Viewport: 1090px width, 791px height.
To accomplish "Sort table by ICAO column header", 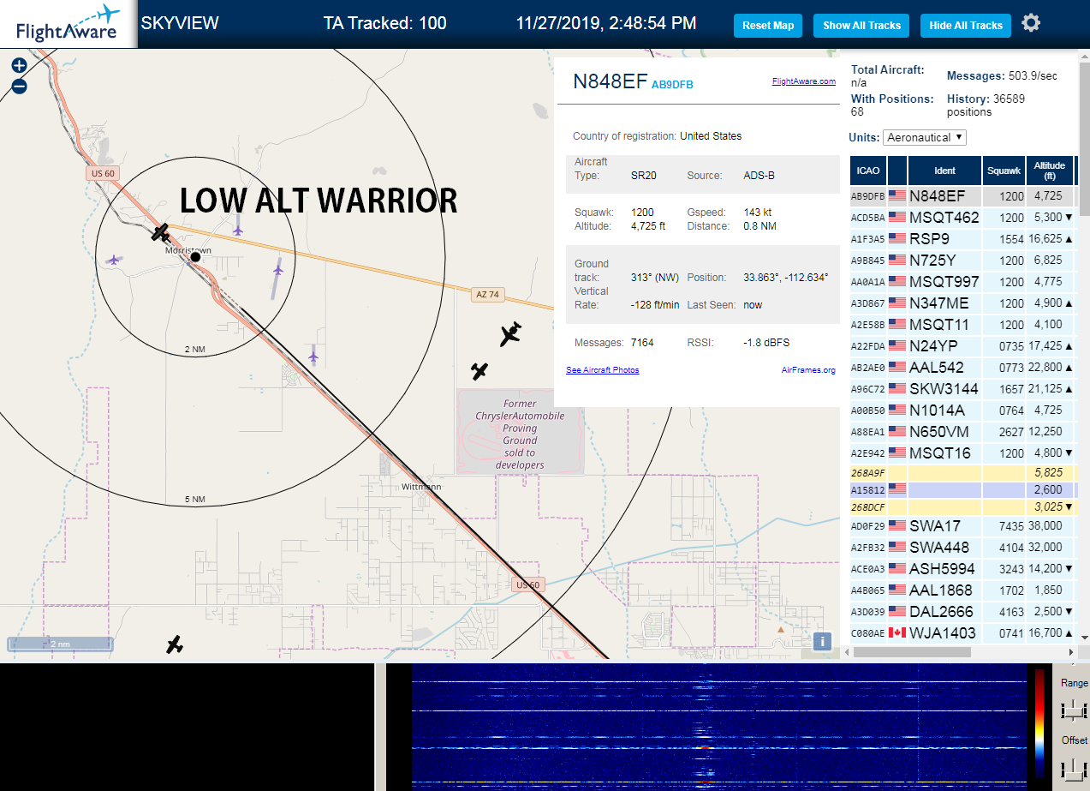I will [x=868, y=171].
